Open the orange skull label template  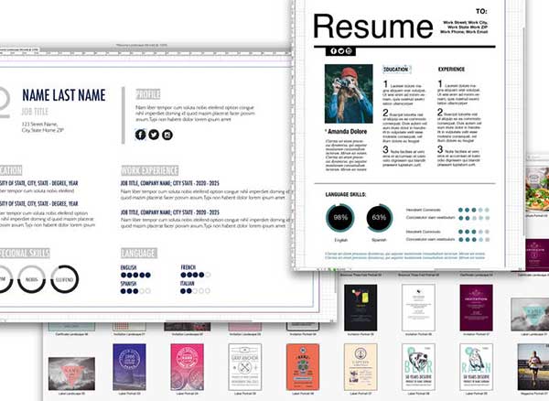click(303, 367)
